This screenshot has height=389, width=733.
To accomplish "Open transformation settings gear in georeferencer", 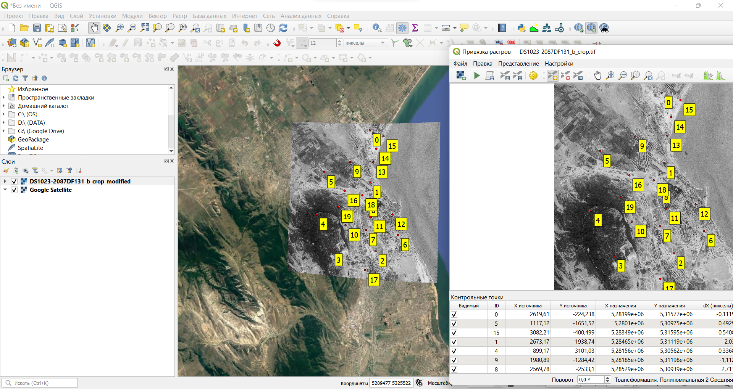I will (533, 76).
